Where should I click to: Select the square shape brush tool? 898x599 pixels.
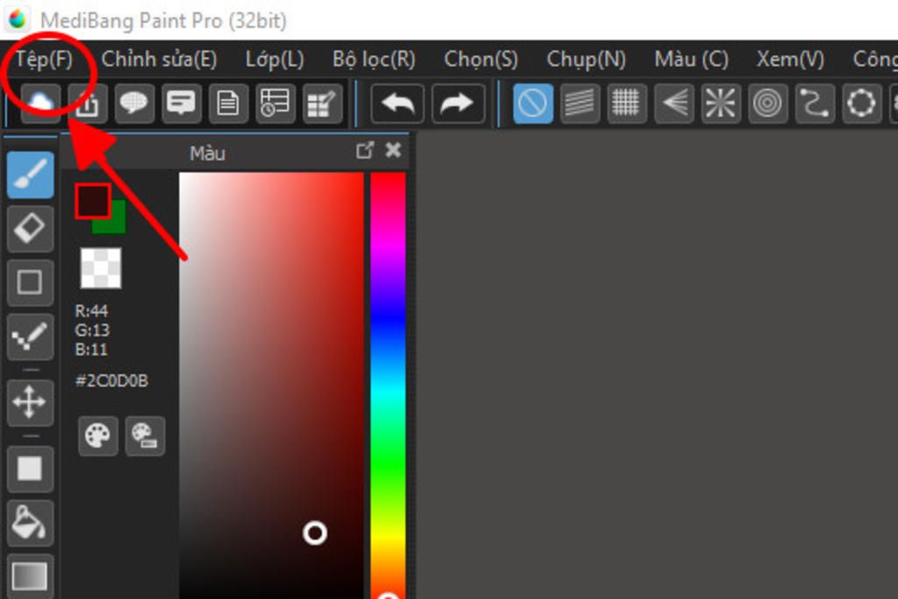point(31,282)
